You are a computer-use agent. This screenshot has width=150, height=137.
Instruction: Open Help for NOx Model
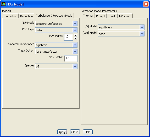(x=88, y=132)
